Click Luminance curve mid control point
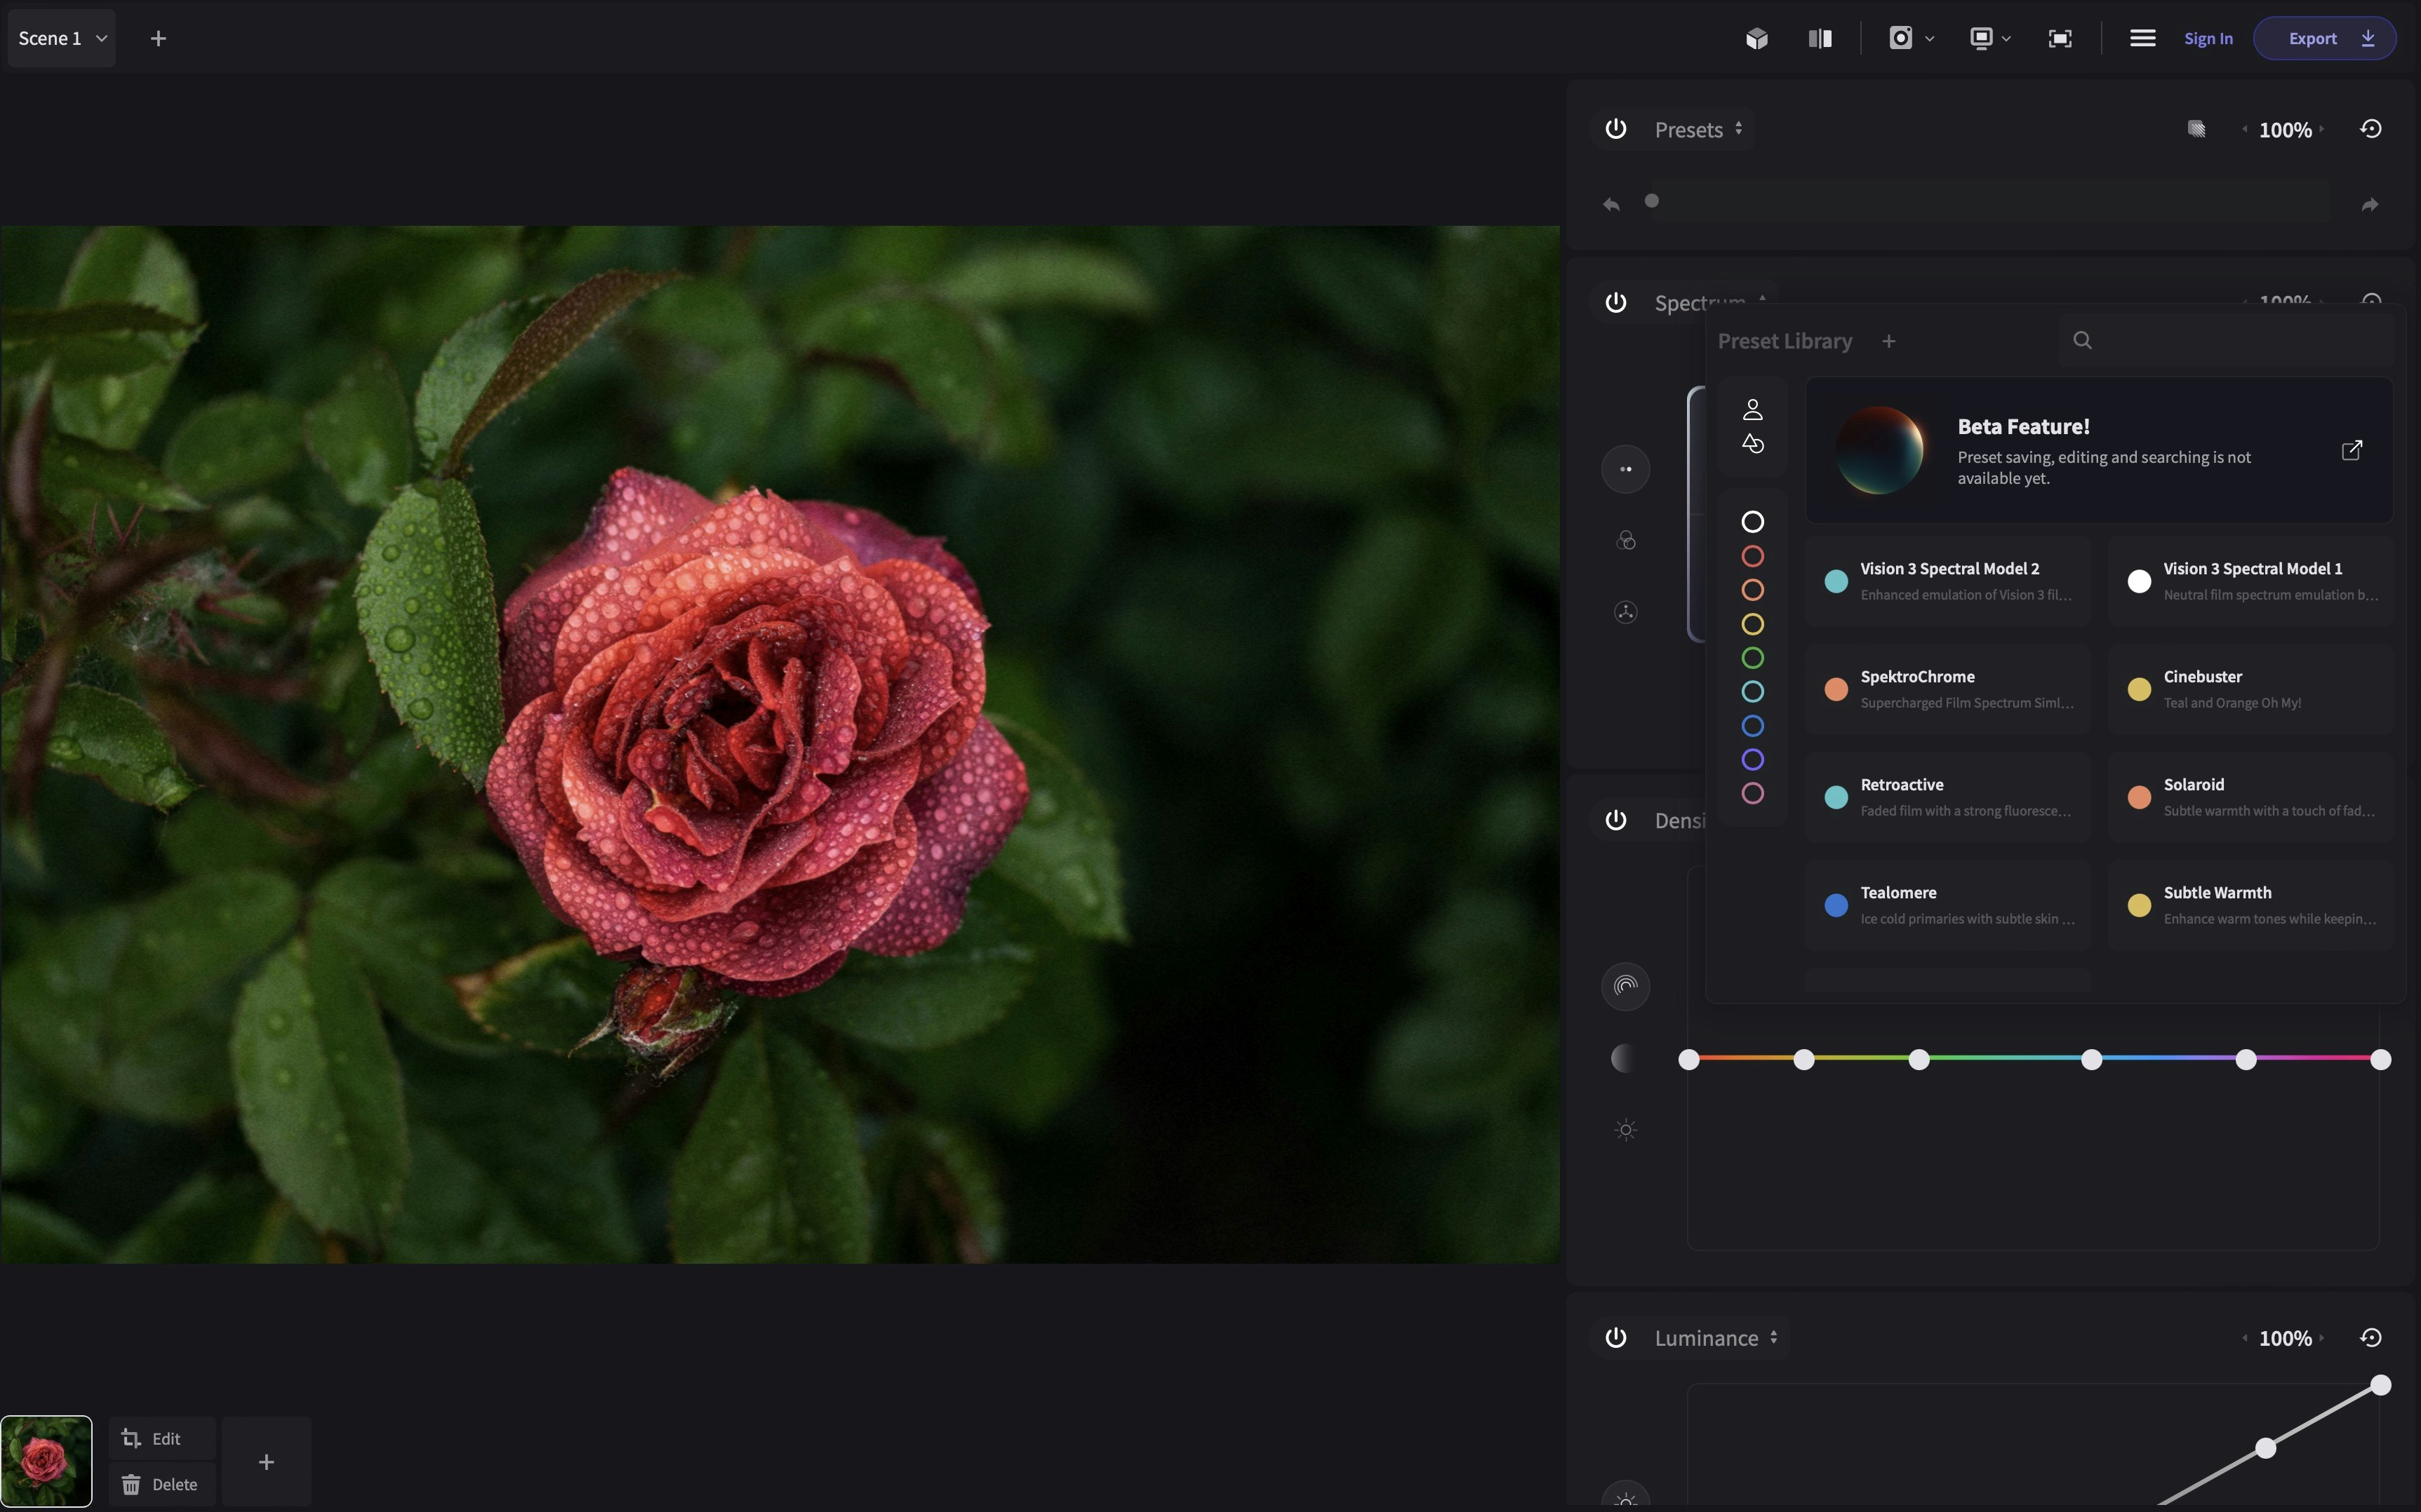The width and height of the screenshot is (2421, 1512). [x=2265, y=1448]
